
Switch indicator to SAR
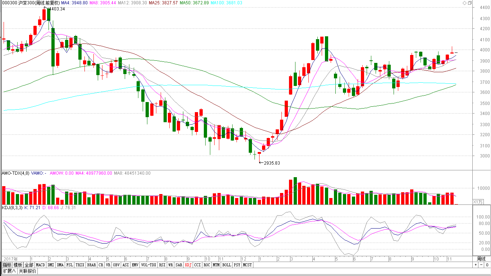179,265
